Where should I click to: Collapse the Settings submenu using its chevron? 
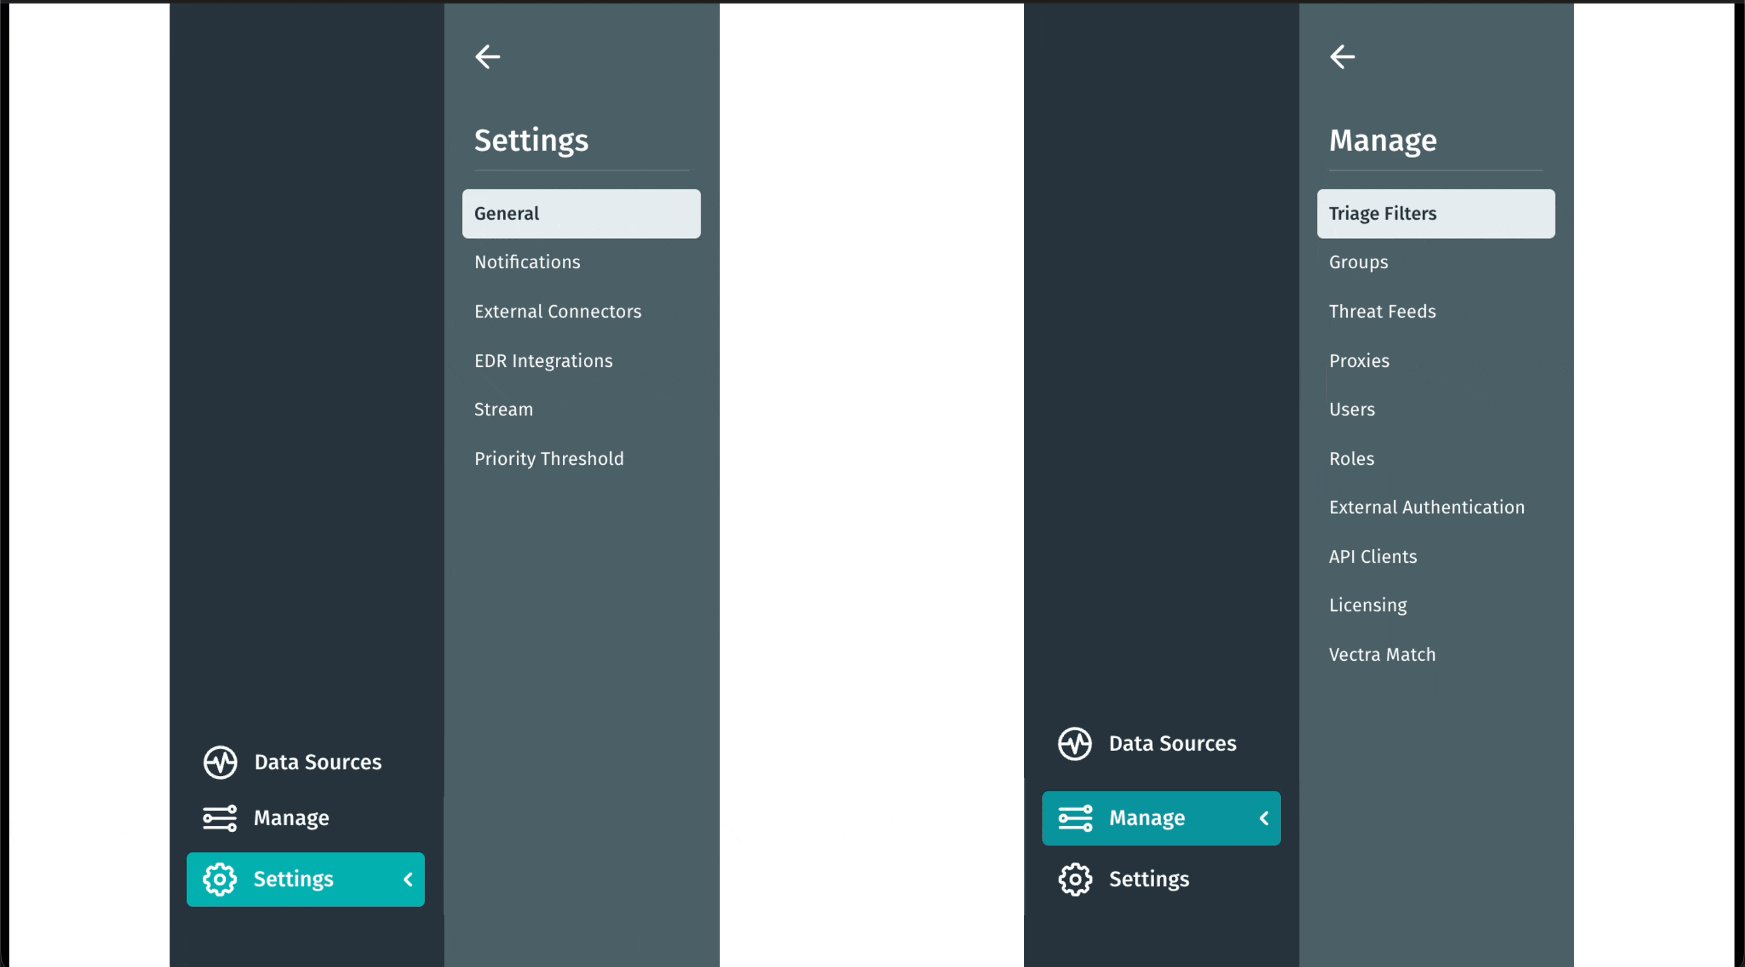(409, 879)
